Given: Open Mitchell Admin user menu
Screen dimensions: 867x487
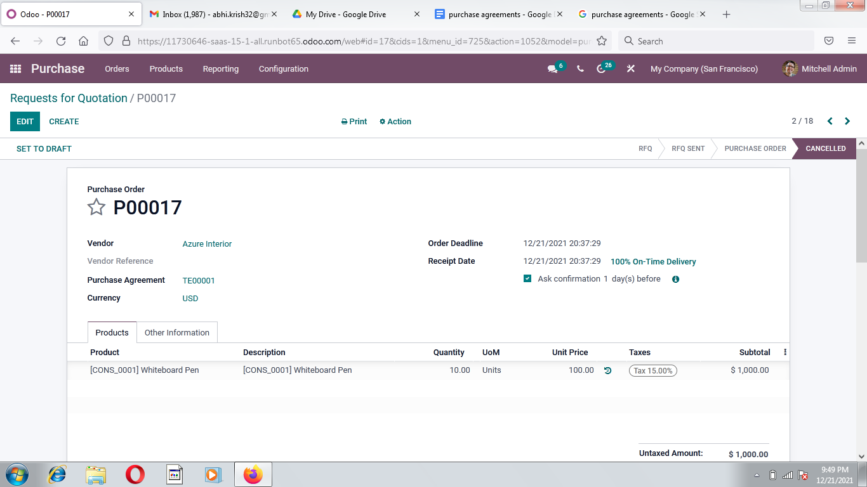Looking at the screenshot, I should click(x=819, y=68).
